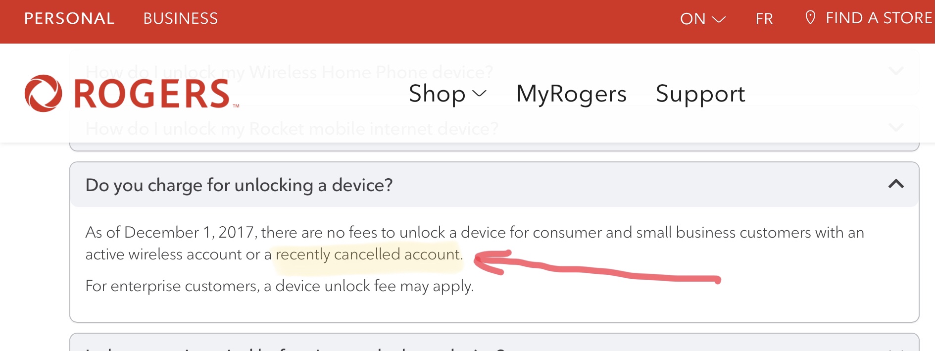935x351 pixels.
Task: Switch to the BUSINESS tab
Action: 180,18
